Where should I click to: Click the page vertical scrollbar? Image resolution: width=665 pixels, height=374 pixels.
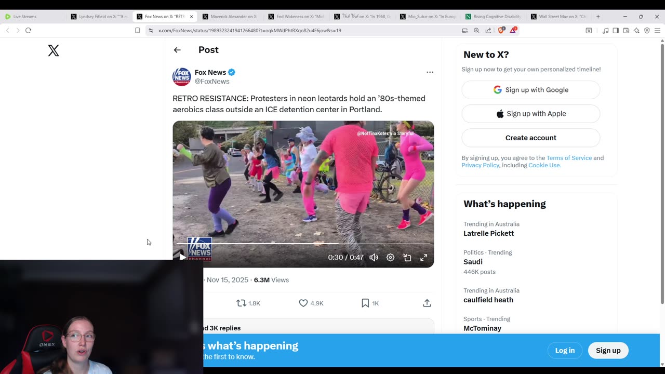click(662, 174)
